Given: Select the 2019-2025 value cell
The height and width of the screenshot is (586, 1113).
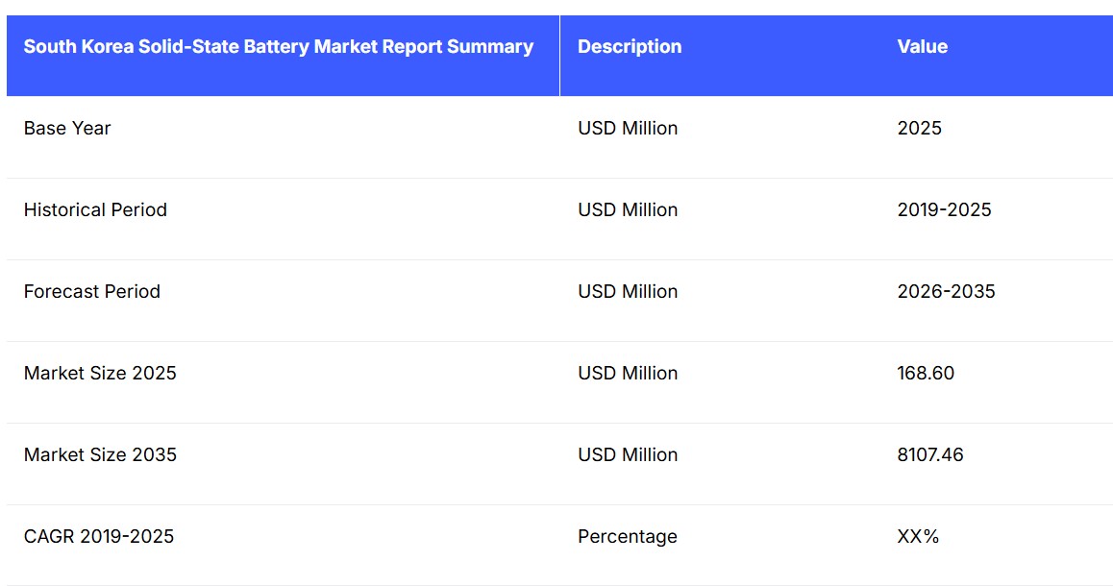Looking at the screenshot, I should pos(944,210).
